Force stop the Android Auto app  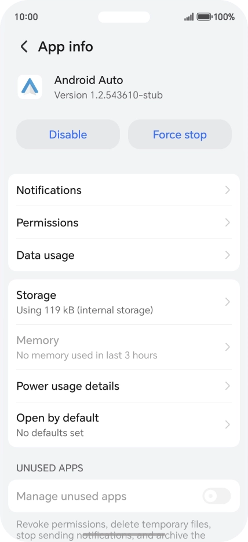[x=180, y=134]
